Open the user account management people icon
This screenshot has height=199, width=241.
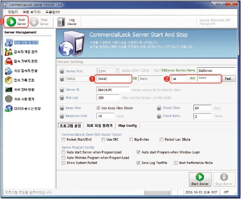click(x=8, y=52)
